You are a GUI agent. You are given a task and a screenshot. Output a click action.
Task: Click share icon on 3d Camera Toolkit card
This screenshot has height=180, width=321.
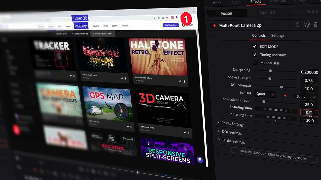click(185, 133)
